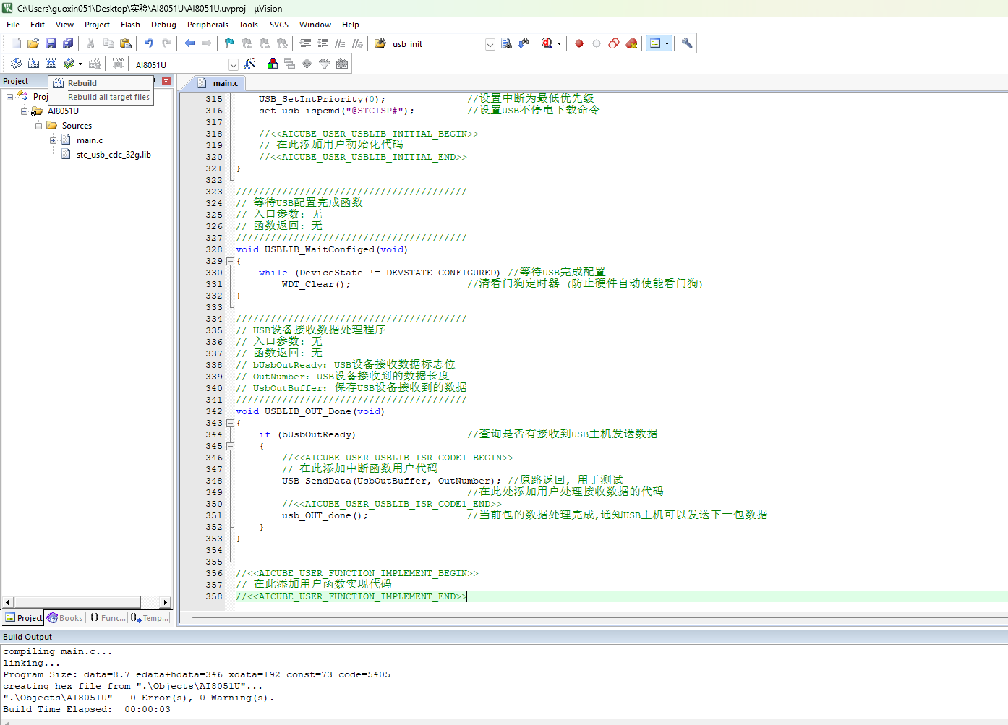
Task: Open the Batch Build dropdown arrow
Action: pyautogui.click(x=80, y=64)
